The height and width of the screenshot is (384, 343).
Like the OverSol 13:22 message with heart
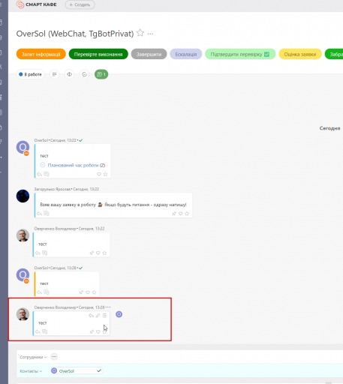pyautogui.click(x=99, y=174)
